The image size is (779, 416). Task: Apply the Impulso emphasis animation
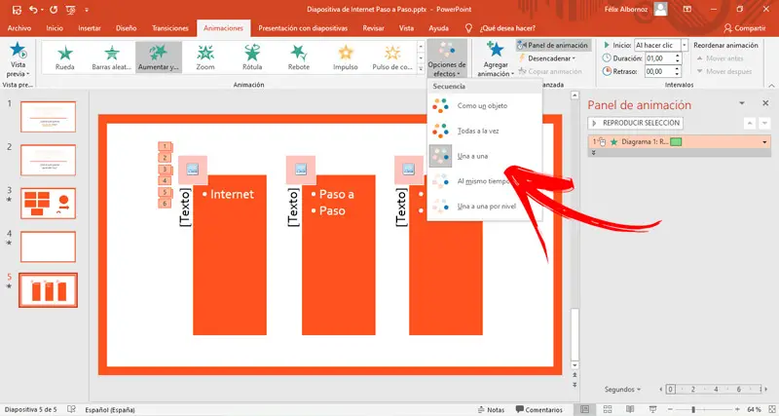(x=346, y=57)
